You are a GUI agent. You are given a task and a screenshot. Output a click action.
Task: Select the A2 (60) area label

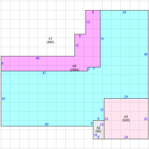[x=98, y=129]
